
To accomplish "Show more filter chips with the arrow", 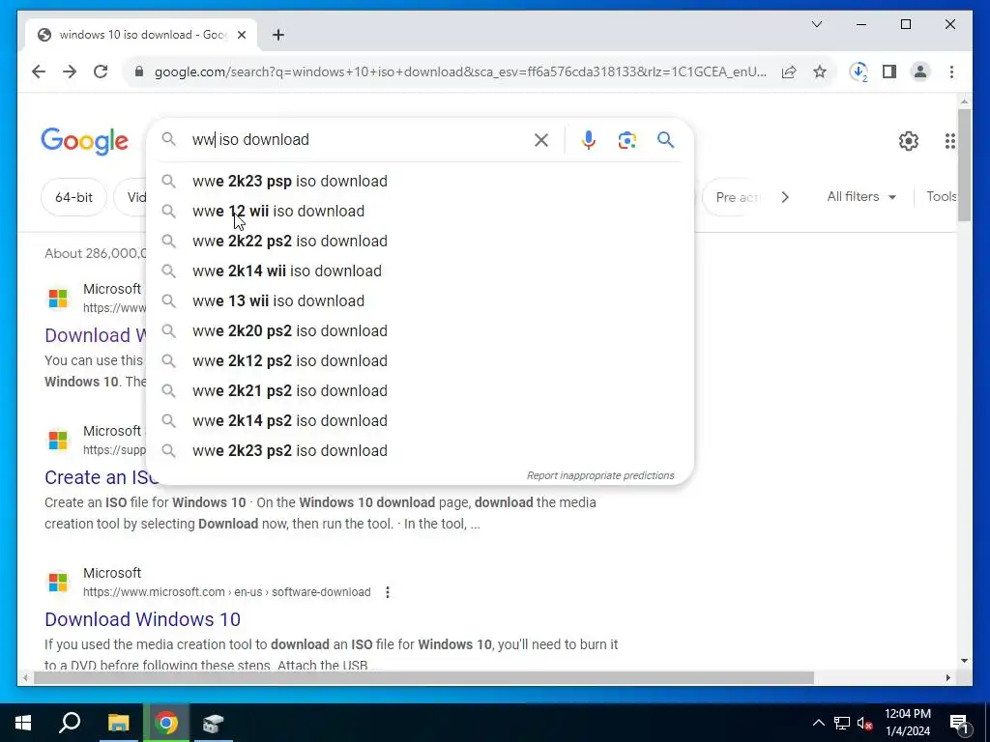I will [x=785, y=197].
